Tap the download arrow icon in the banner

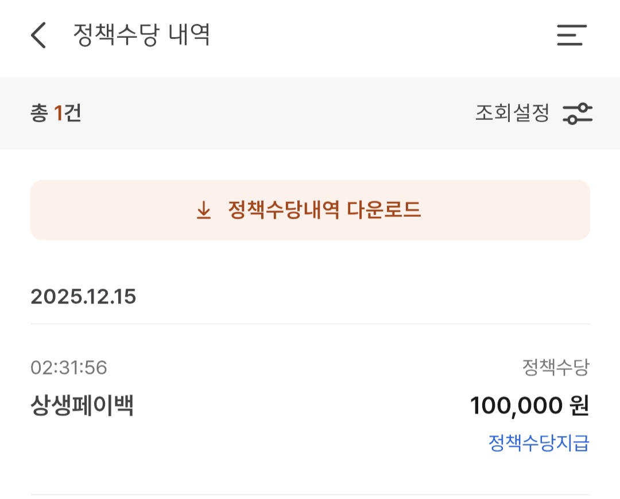click(x=203, y=209)
